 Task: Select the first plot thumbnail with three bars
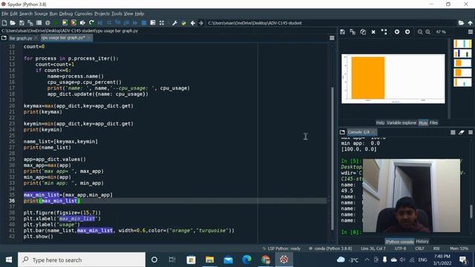pos(462,44)
